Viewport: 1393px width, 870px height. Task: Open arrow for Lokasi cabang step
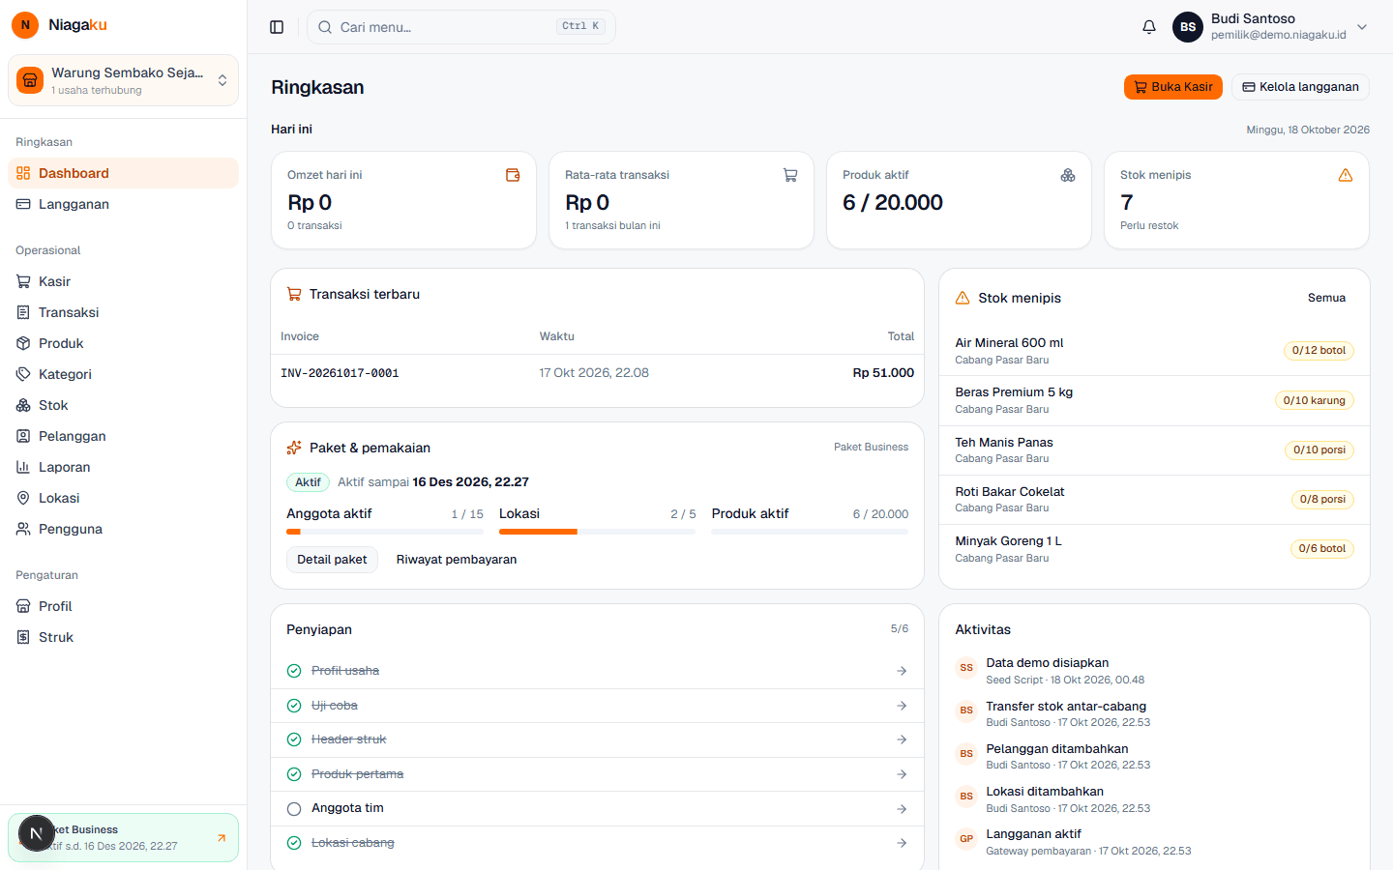[x=902, y=843]
